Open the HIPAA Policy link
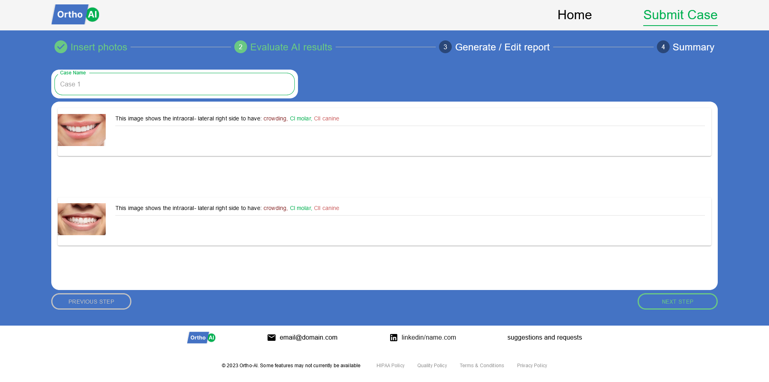769x382 pixels. pyautogui.click(x=390, y=366)
